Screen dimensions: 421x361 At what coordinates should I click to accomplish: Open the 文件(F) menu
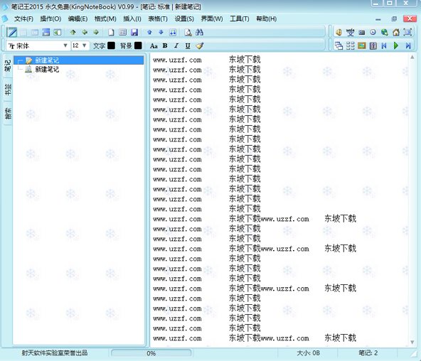[x=24, y=18]
